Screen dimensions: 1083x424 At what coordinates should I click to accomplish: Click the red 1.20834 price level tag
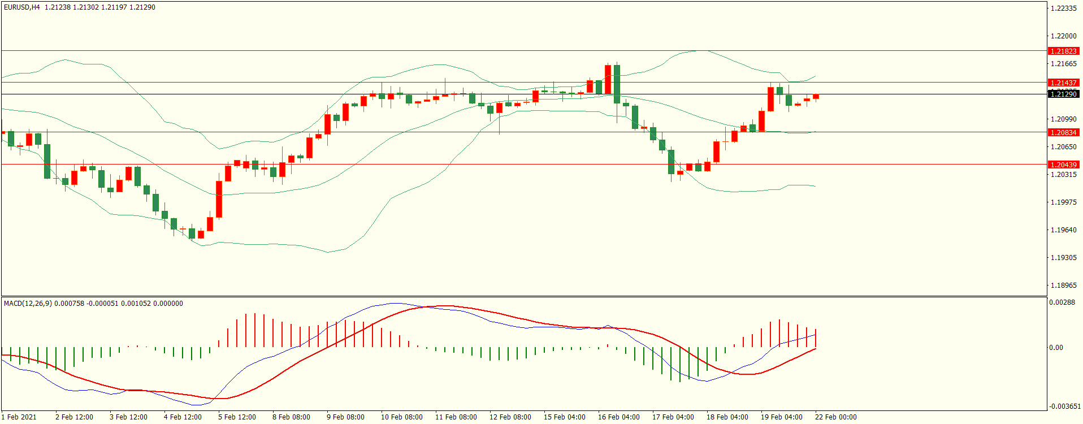click(x=1063, y=132)
